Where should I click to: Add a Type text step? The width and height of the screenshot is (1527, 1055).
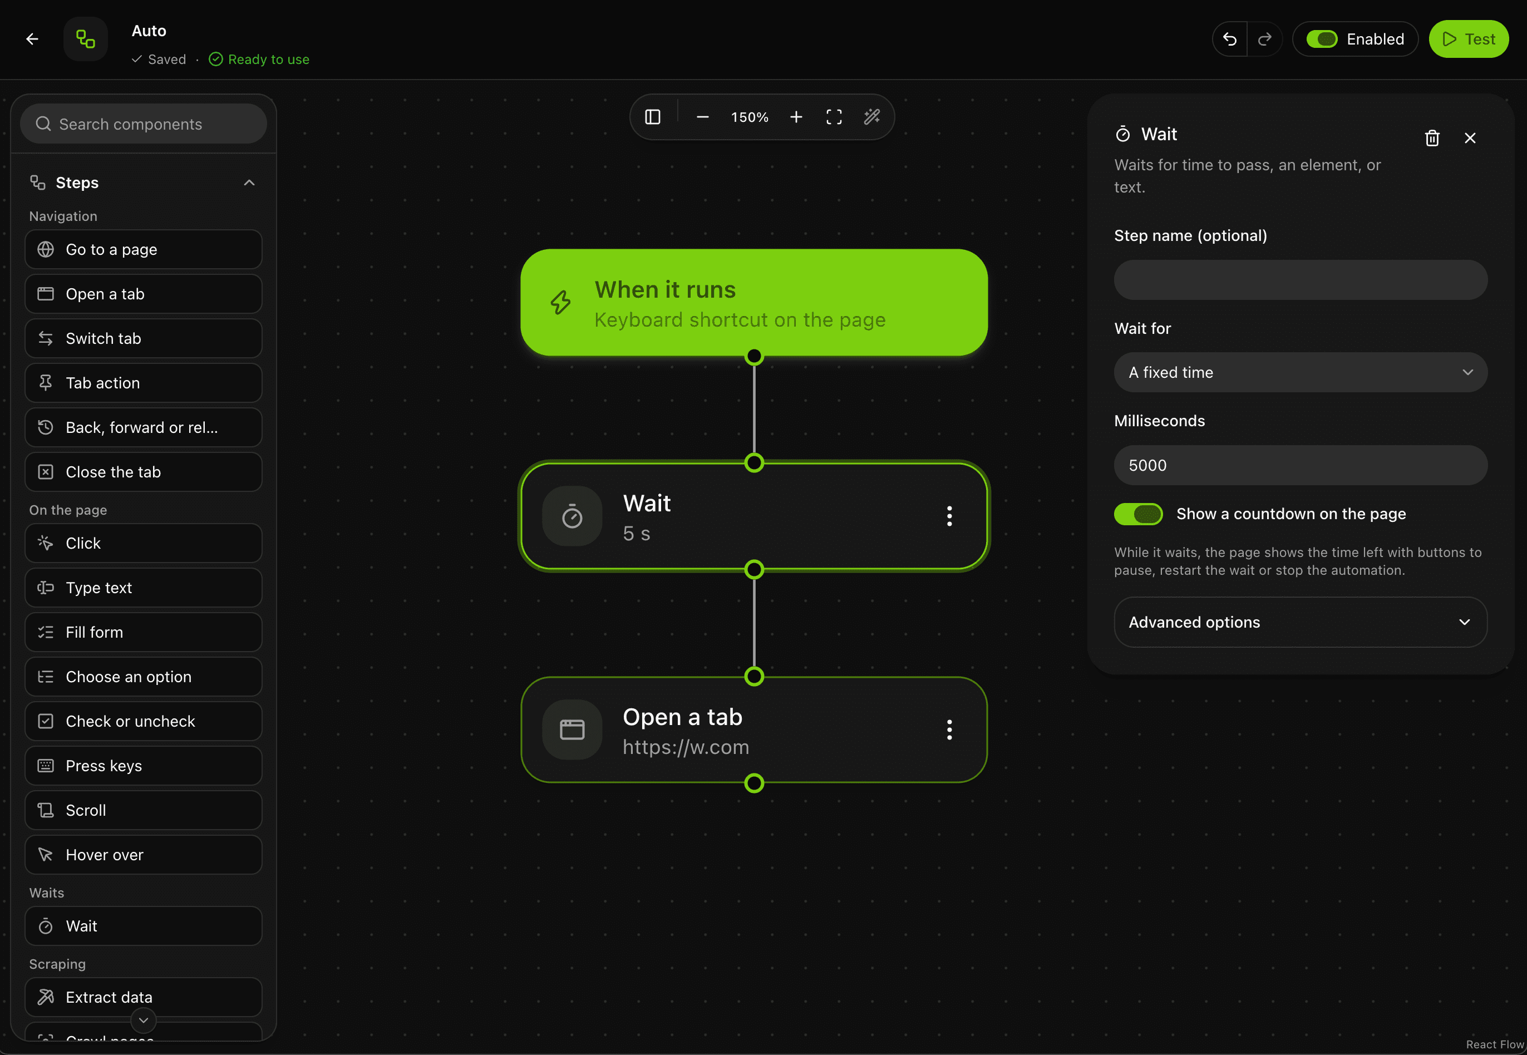(144, 588)
